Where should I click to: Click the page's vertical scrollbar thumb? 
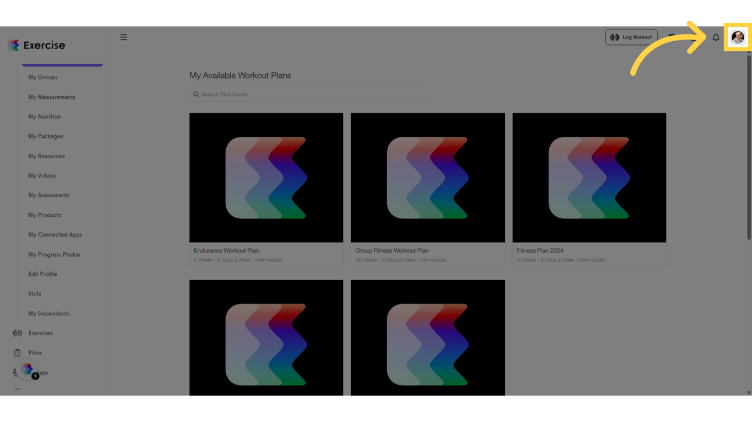[749, 146]
